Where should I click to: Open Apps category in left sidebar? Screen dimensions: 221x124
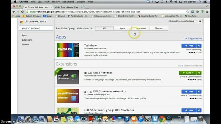25,35
